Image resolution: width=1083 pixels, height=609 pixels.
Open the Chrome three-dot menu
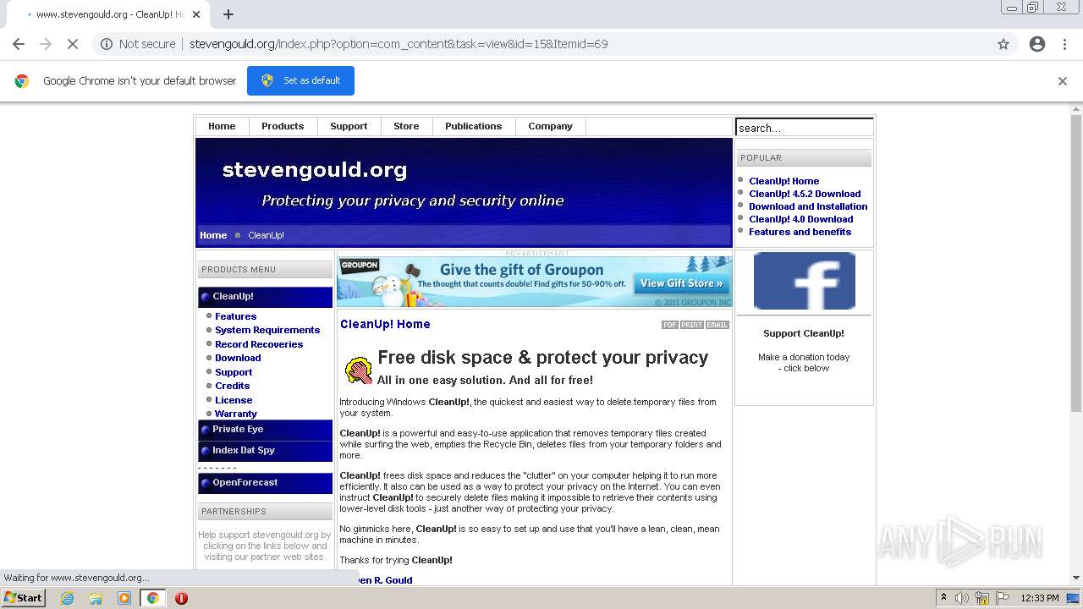pyautogui.click(x=1065, y=44)
